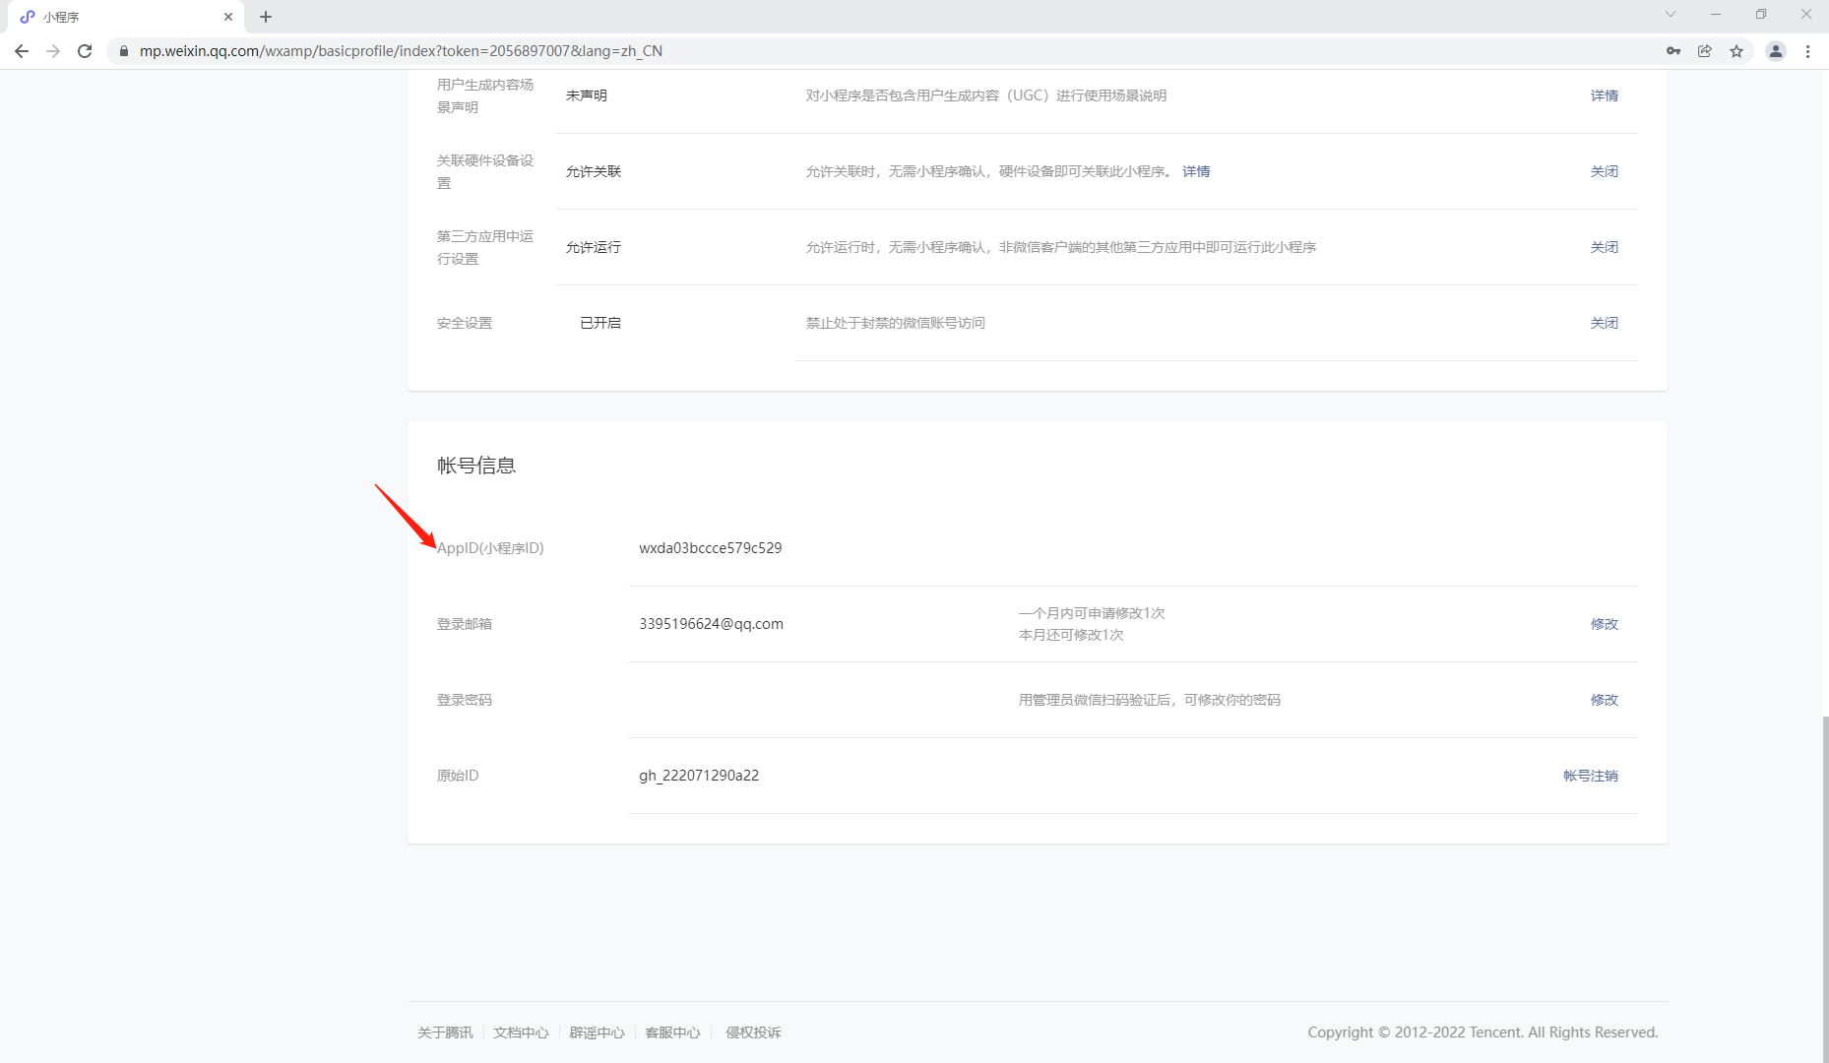Click the 已开启 security status
1829x1063 pixels.
point(600,323)
